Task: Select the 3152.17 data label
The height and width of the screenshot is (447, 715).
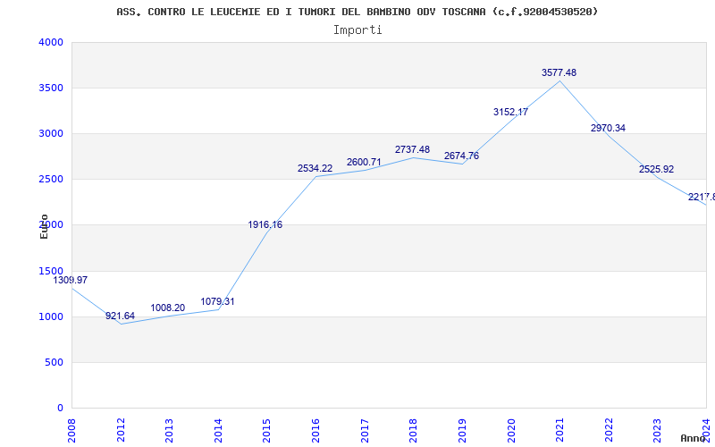Action: click(x=510, y=112)
